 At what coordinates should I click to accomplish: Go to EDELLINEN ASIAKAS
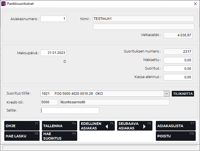pyautogui.click(x=97, y=126)
